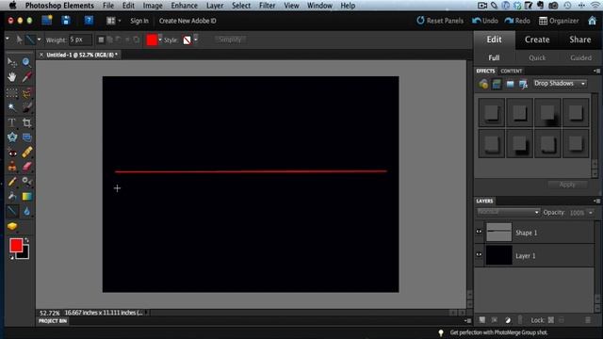This screenshot has width=603, height=339.
Task: Open the Drop Shadows category dropdown
Action: pyautogui.click(x=560, y=84)
